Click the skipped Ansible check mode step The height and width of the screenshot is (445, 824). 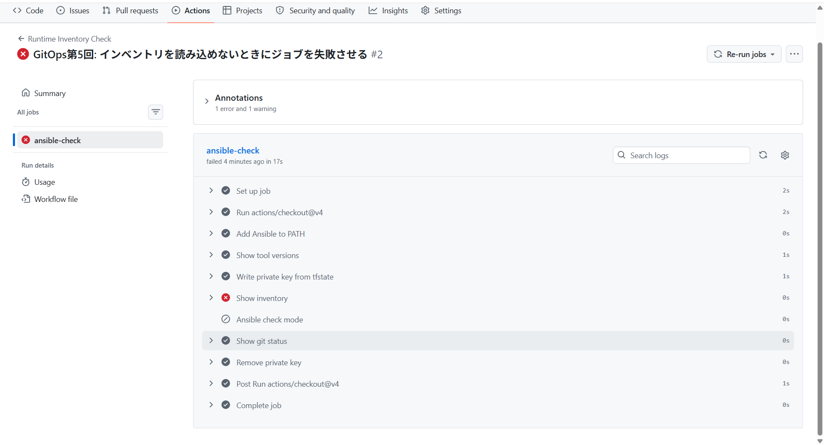click(498, 319)
